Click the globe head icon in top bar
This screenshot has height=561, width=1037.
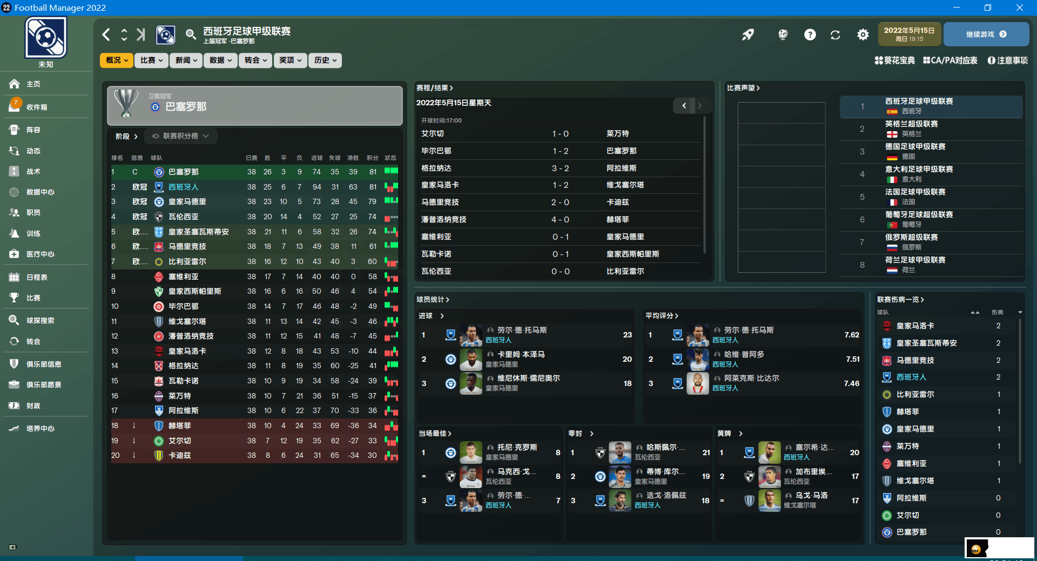(x=783, y=35)
